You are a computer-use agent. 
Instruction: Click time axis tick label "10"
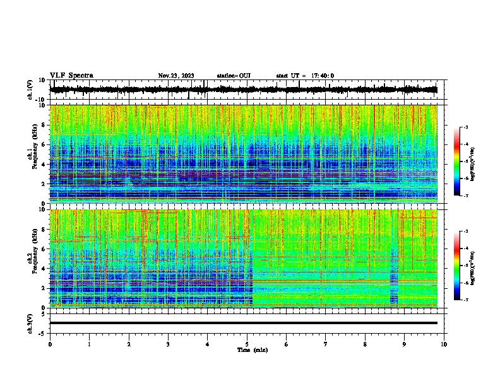coord(444,344)
